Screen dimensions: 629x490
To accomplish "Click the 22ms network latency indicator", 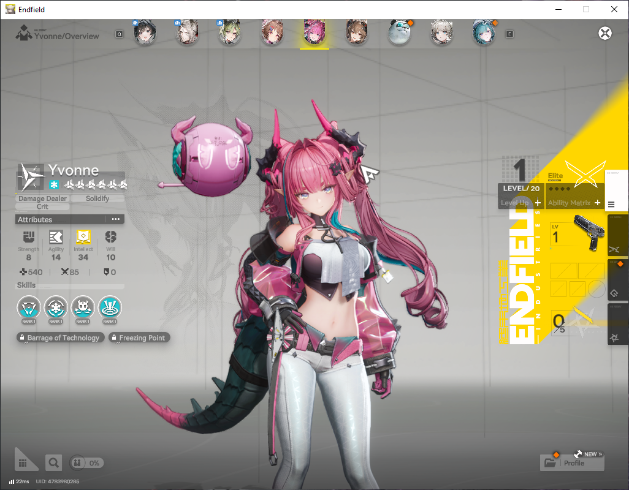I will 19,481.
